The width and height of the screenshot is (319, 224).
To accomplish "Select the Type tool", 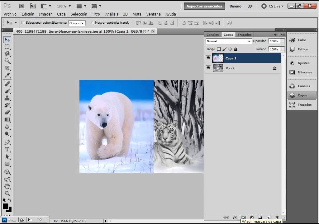I will click(x=7, y=149).
